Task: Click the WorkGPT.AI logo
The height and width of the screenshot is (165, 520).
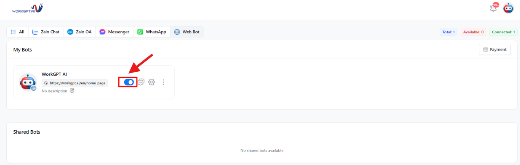Action: coord(28,8)
